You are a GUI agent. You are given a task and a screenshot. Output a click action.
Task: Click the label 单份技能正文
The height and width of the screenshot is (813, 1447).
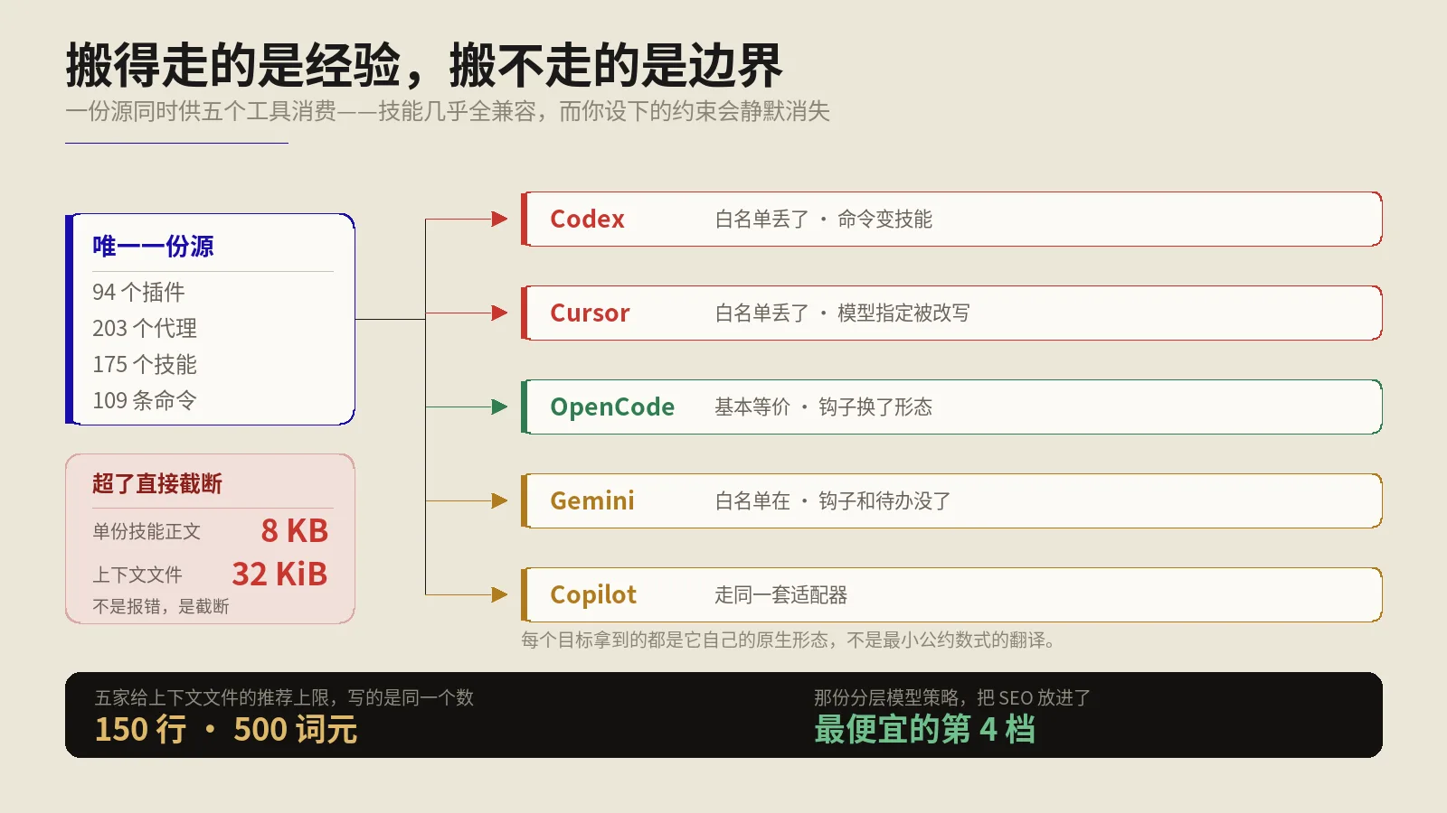coord(147,531)
